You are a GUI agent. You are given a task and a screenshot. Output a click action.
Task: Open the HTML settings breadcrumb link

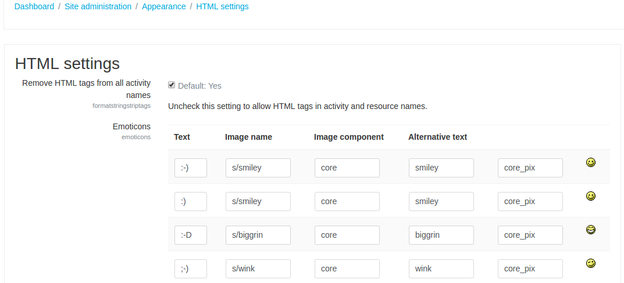tap(223, 6)
